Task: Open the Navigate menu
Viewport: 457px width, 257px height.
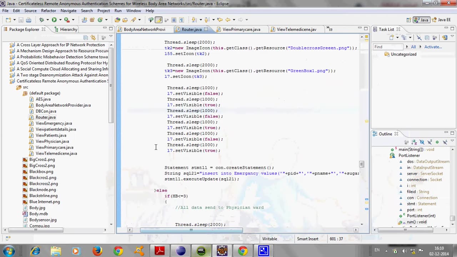Action: point(68,11)
